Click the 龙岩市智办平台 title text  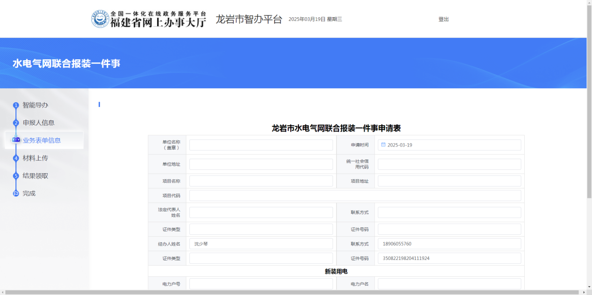(249, 19)
